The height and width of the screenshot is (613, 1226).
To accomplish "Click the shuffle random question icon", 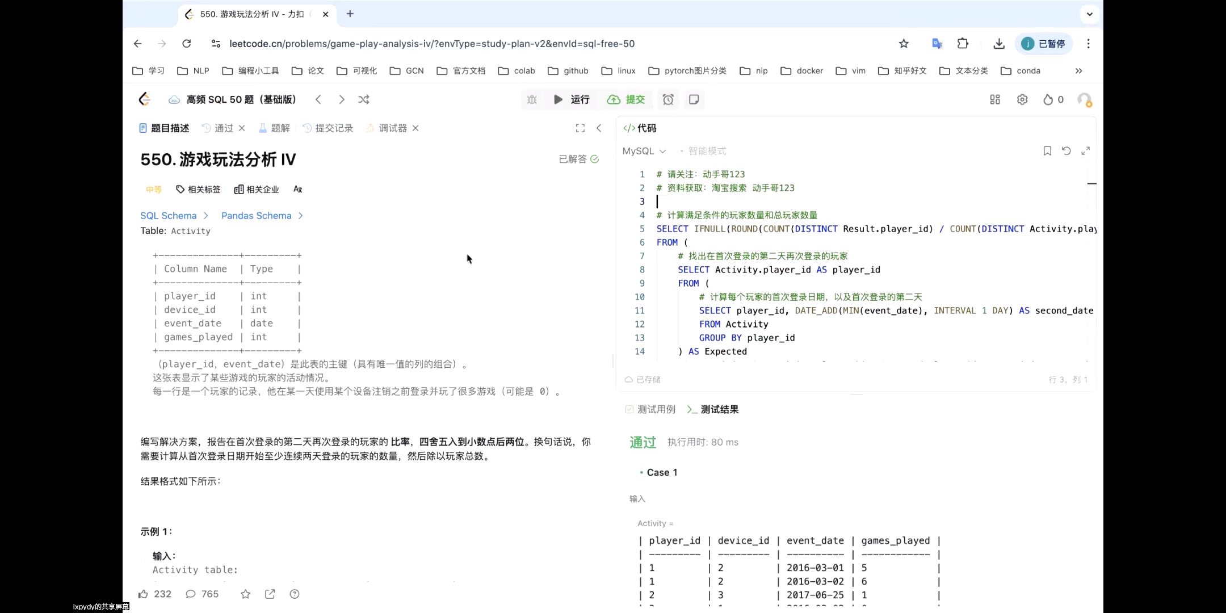I will [x=363, y=99].
